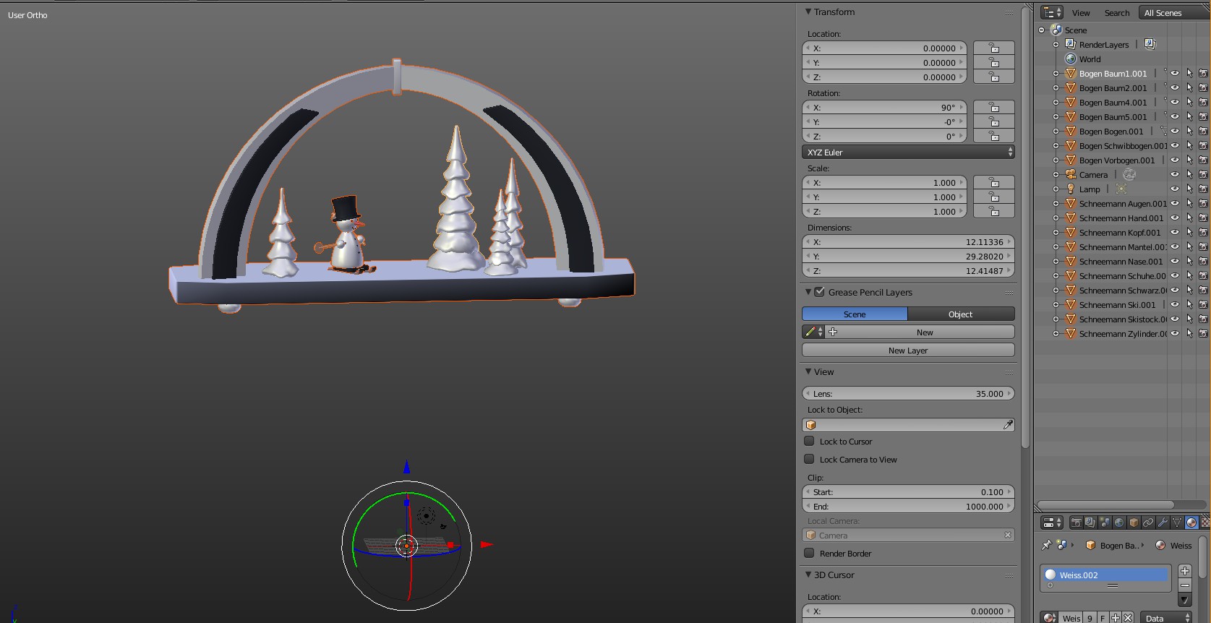Click the eyedropper in Lock to Object field

click(1008, 425)
